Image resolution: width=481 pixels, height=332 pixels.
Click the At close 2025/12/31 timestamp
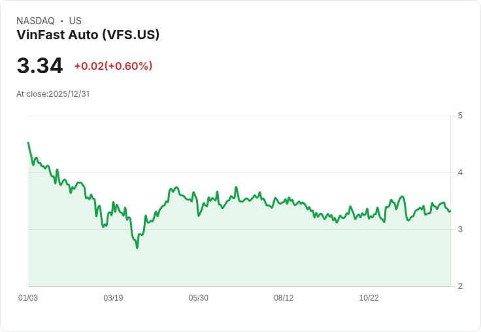click(53, 94)
